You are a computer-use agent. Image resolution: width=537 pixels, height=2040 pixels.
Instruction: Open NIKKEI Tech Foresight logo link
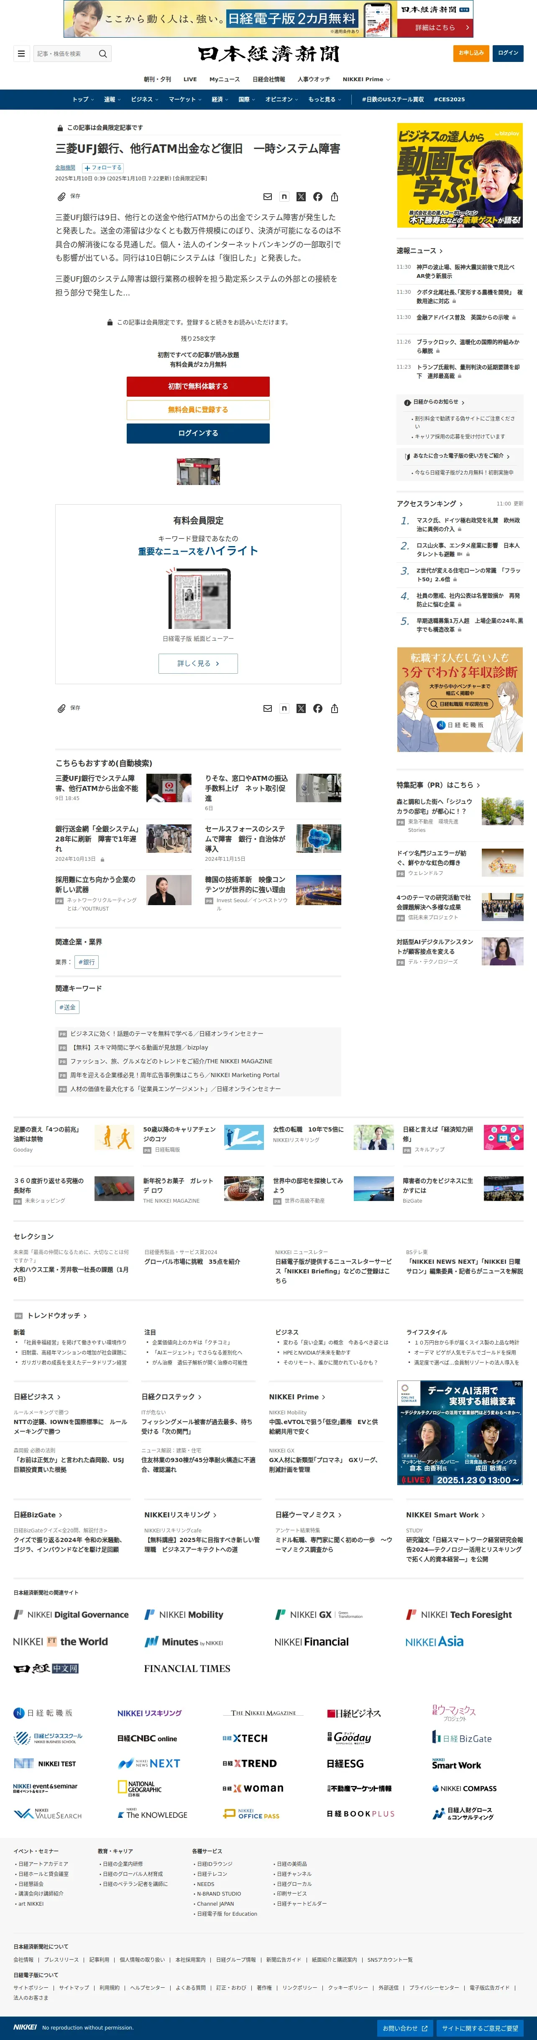click(459, 1614)
